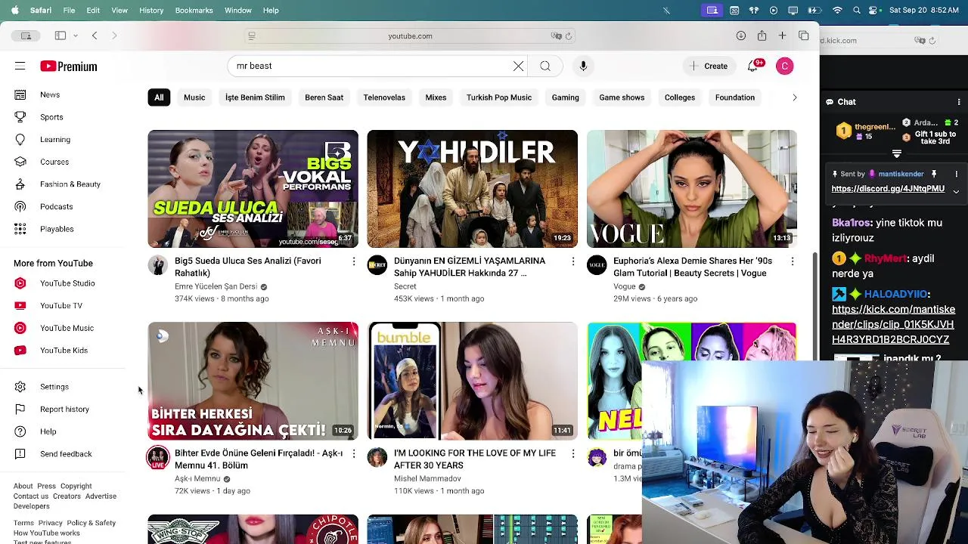Open the Mishel Mammadov channel link
Screen dimensions: 968x544
427,479
